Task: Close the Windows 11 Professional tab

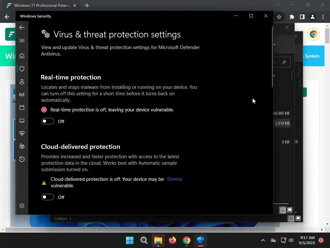Action: [75, 5]
